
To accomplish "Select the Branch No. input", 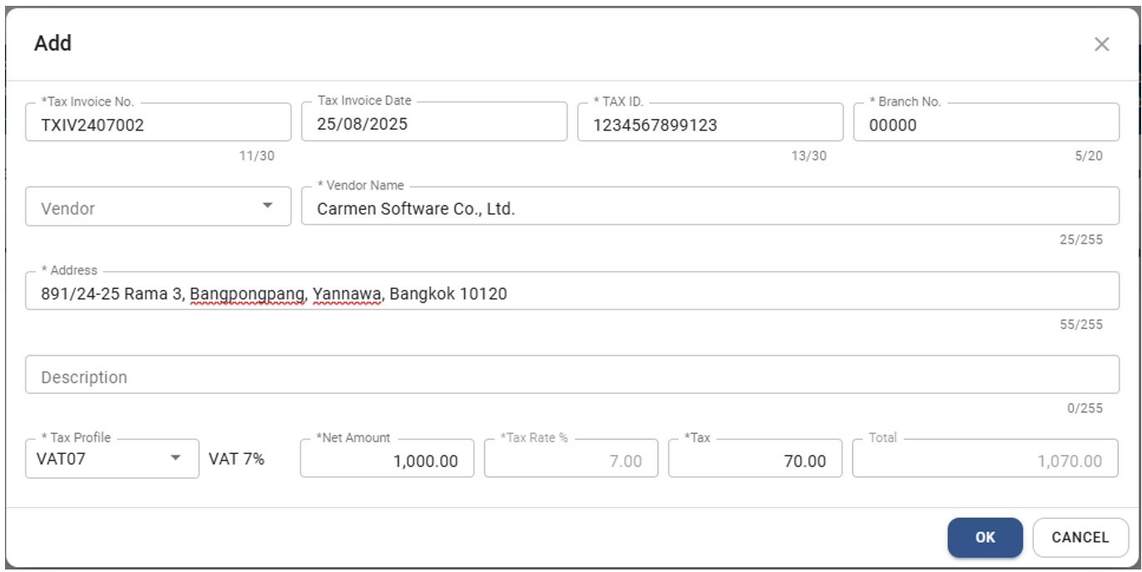I will [x=986, y=125].
